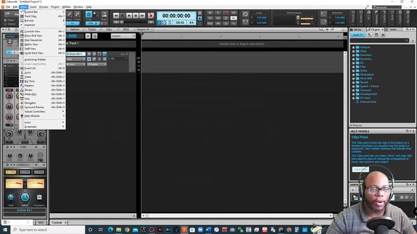The height and width of the screenshot is (234, 417).
Task: Click the Rewind transport button
Action: [x=116, y=16]
